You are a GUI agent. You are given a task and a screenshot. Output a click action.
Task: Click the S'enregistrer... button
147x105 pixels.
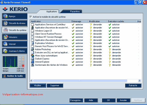point(76,100)
